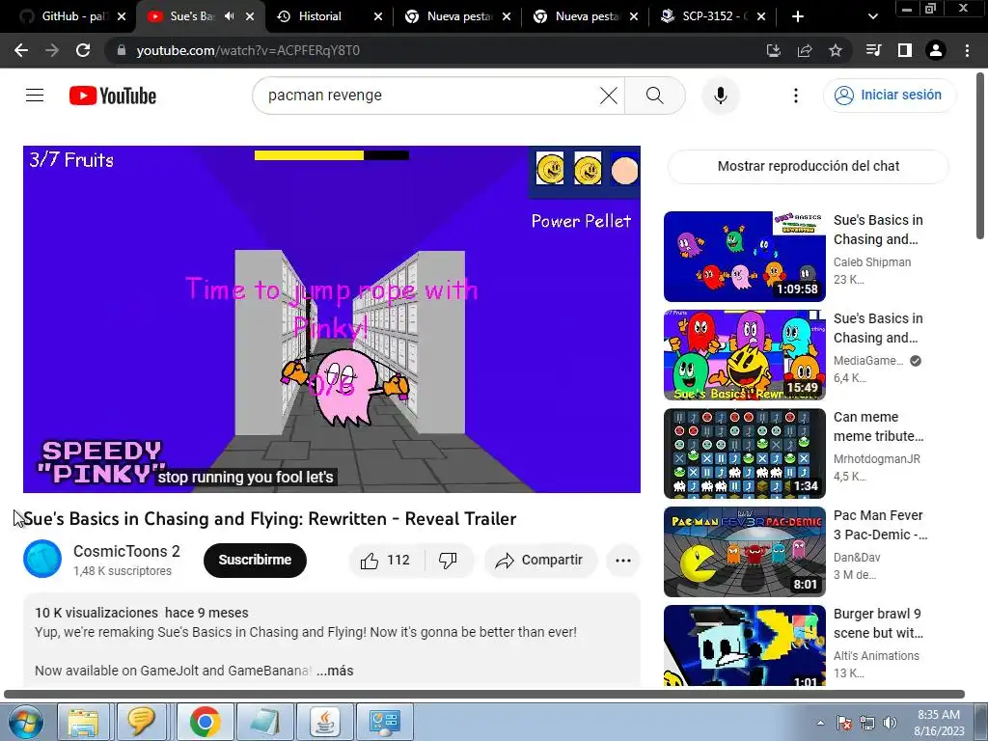Screen dimensions: 988x741
Task: Mute the tab via speaker icon on Sue's tab
Action: point(230,16)
